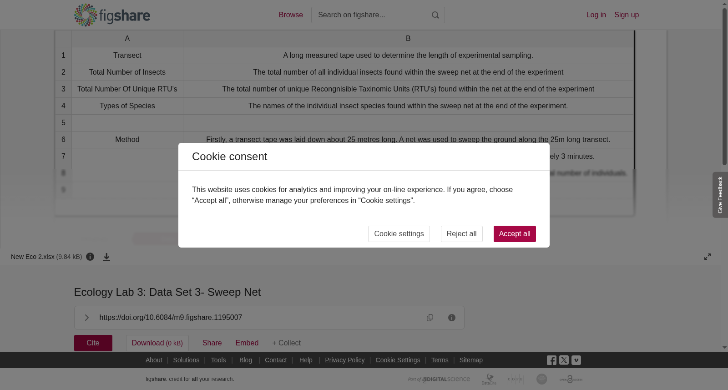Reject all cookies
Viewport: 728px width, 390px height.
pos(461,234)
